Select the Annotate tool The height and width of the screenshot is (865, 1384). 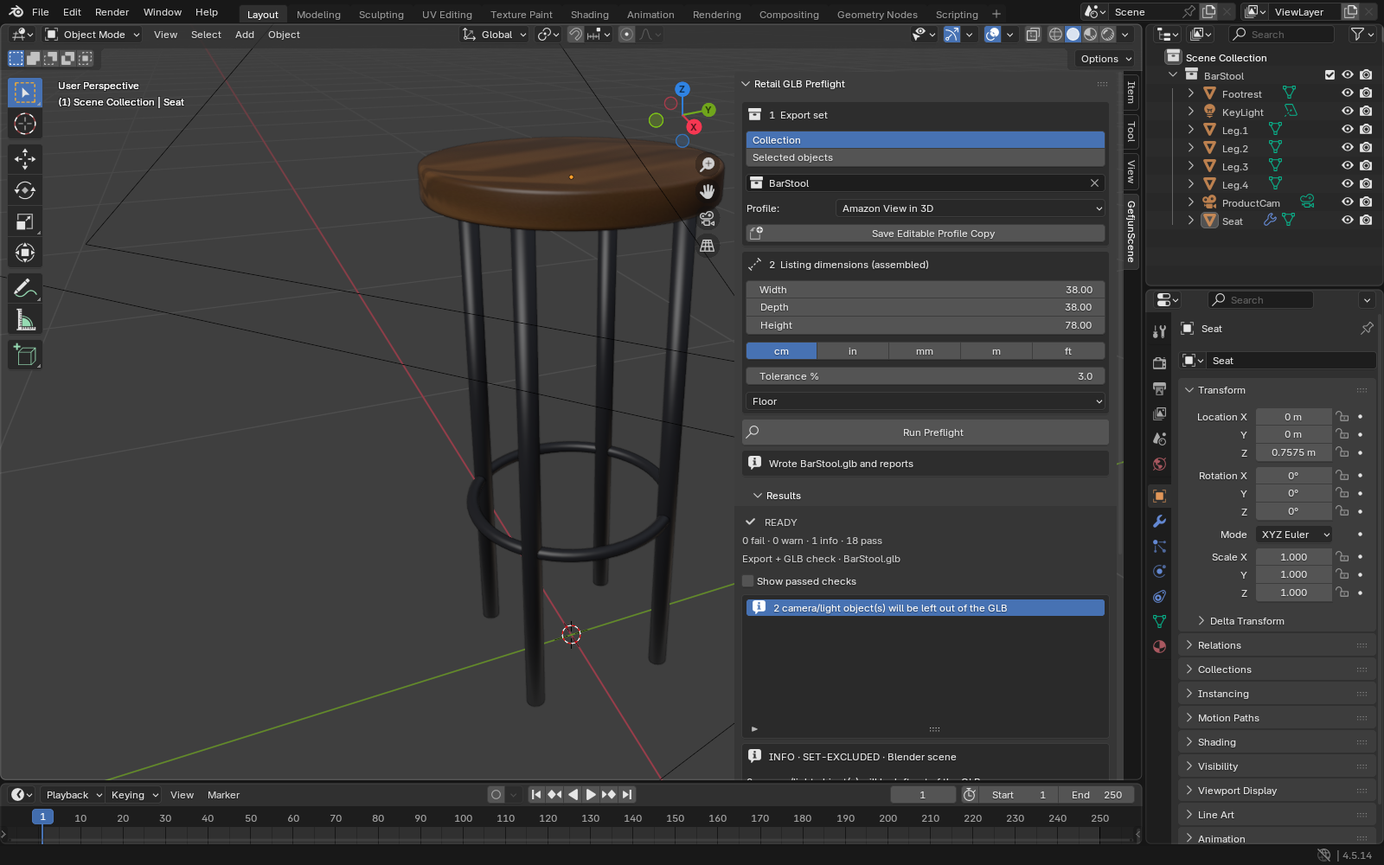coord(25,287)
